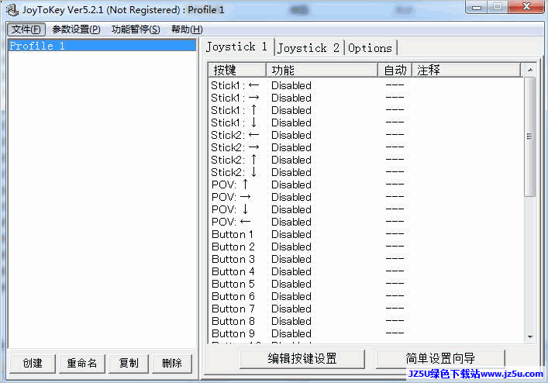This screenshot has height=383, width=548.
Task: Click the Disabled function of Button 5
Action: (291, 284)
